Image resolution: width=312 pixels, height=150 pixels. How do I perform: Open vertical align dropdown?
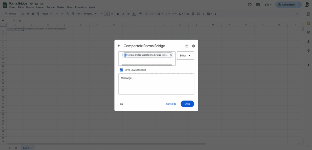click(167, 14)
